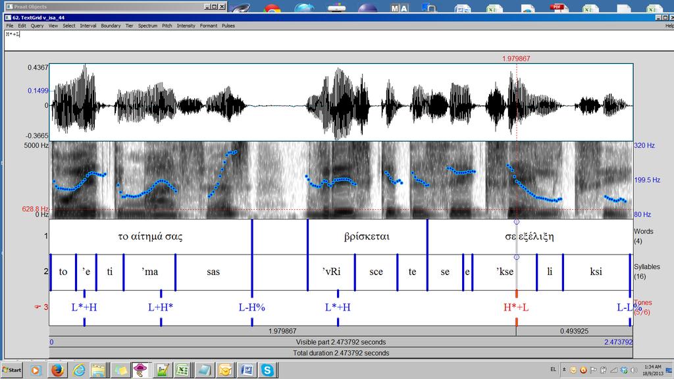Open the Formant menu
The image size is (674, 379).
pos(209,26)
